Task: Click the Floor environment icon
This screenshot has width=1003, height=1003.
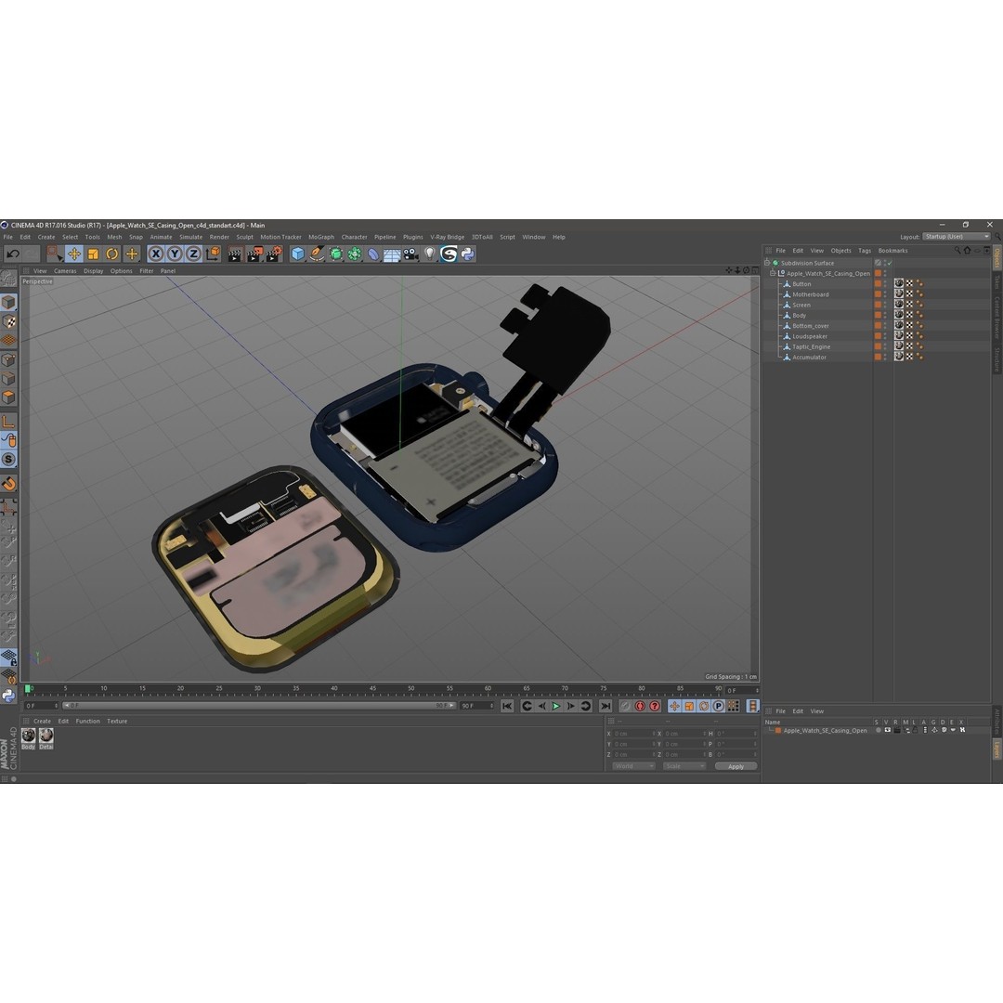Action: tap(392, 254)
